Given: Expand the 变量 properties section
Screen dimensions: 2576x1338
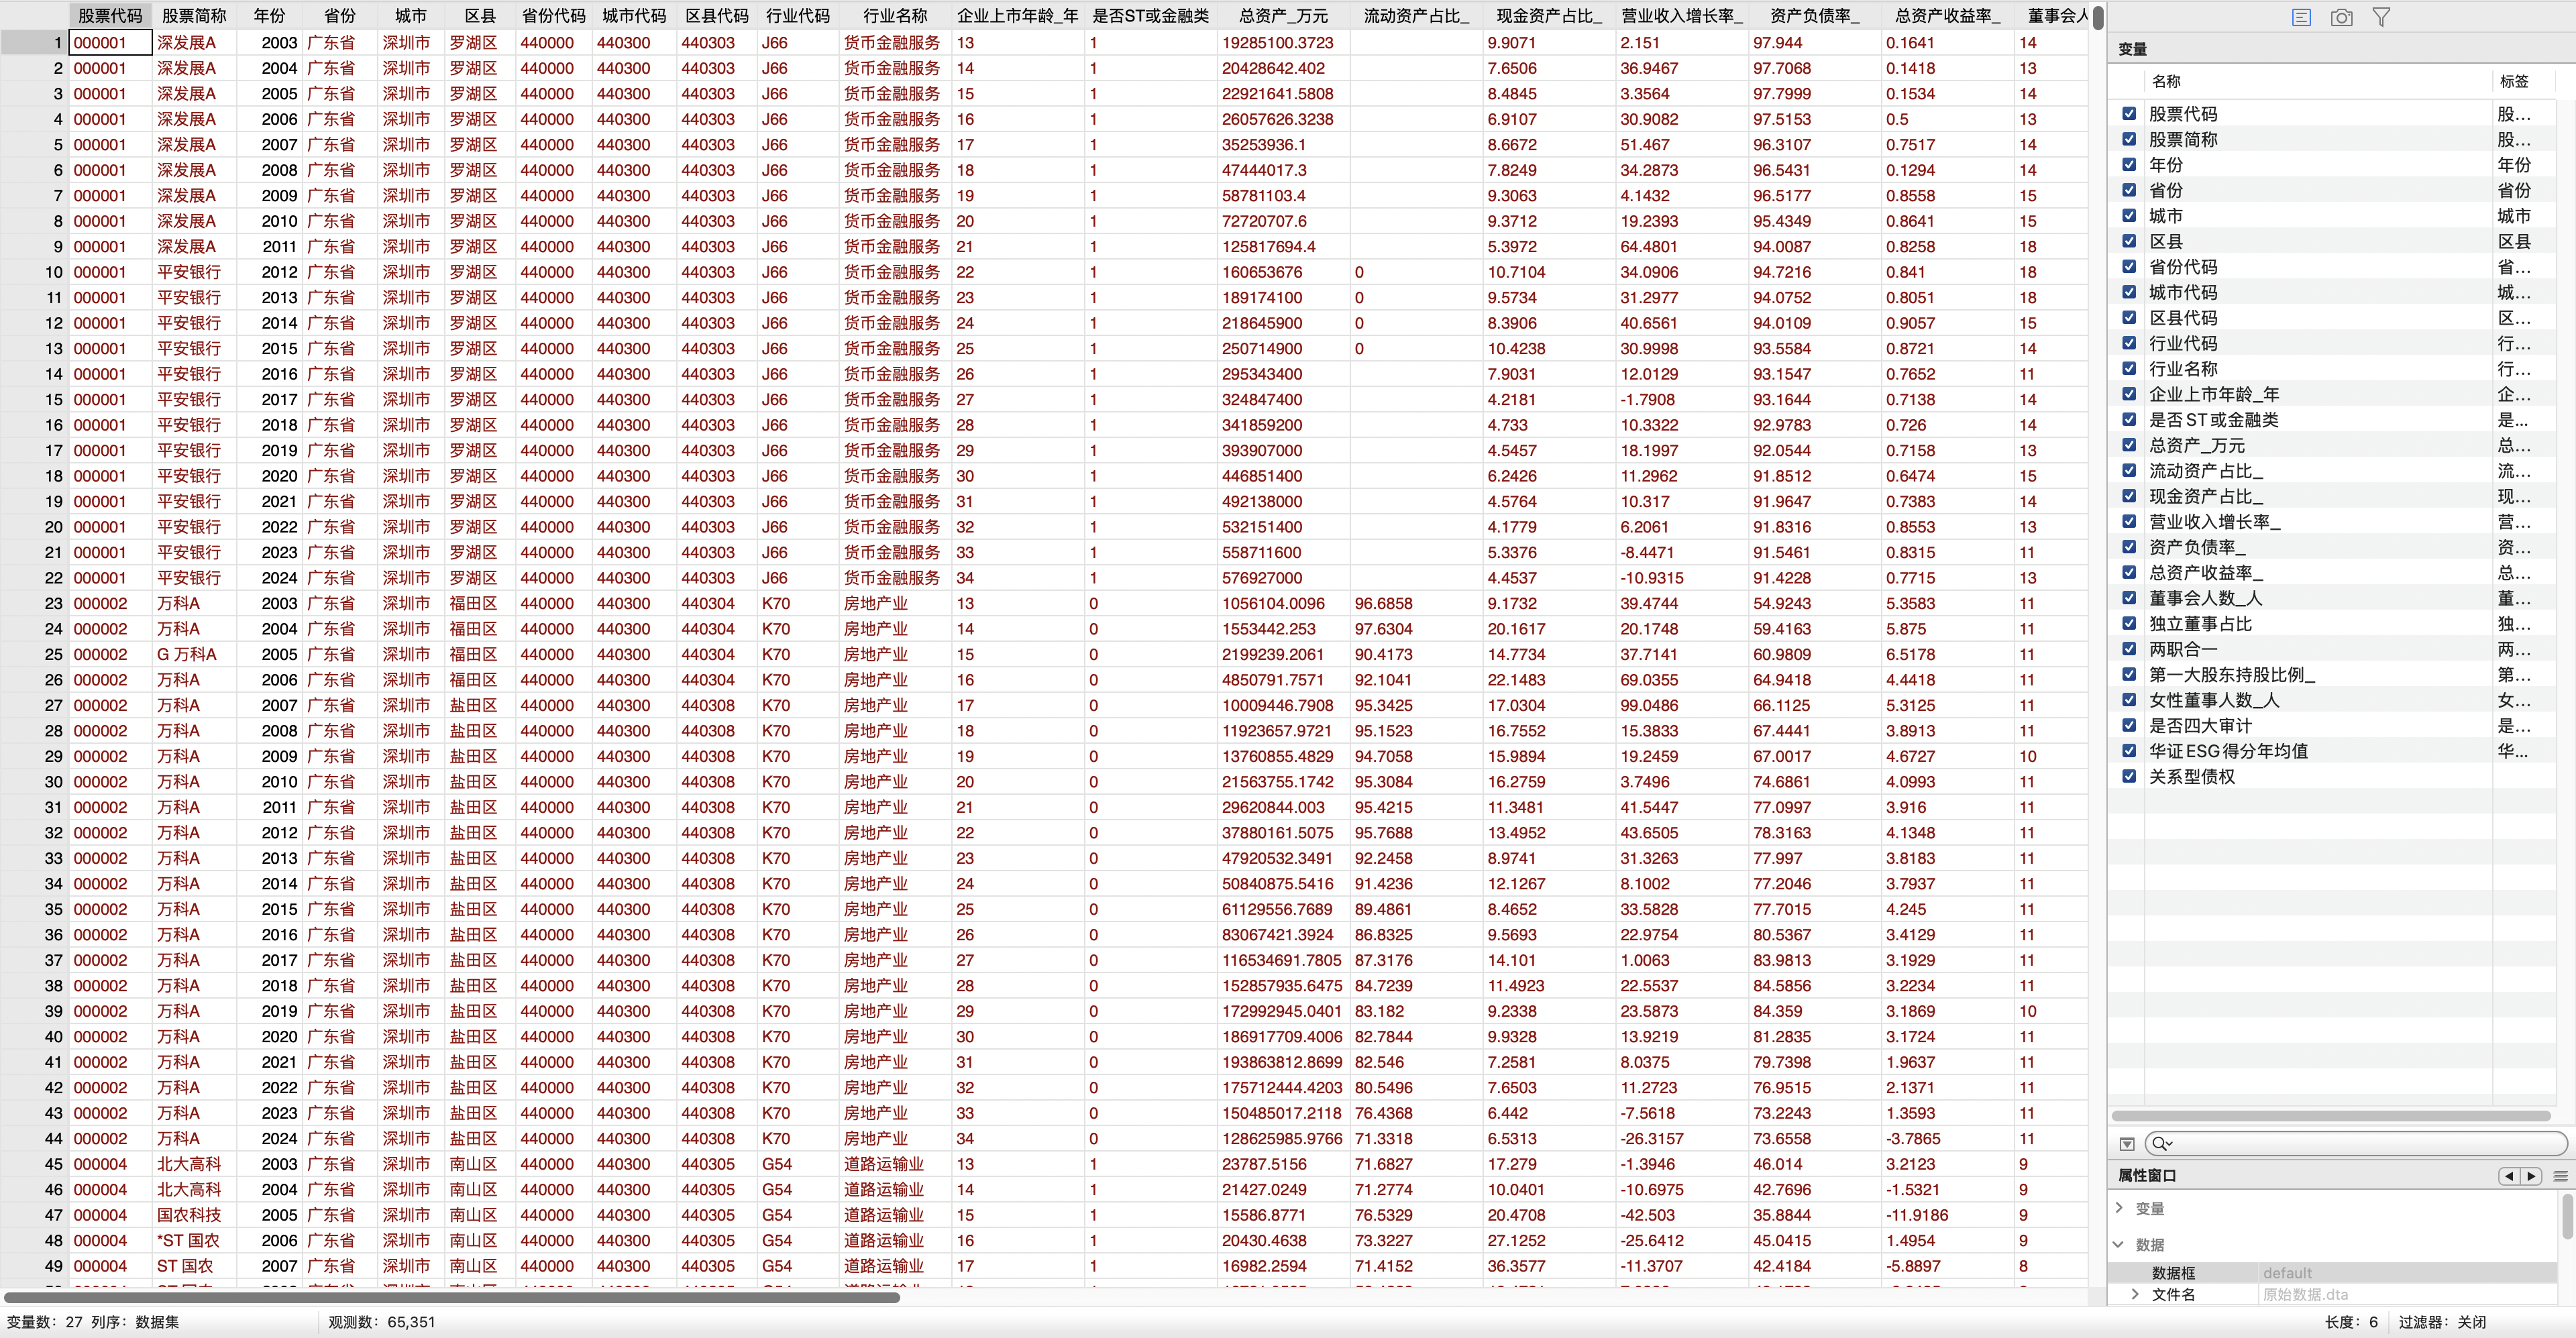Looking at the screenshot, I should 2120,1208.
